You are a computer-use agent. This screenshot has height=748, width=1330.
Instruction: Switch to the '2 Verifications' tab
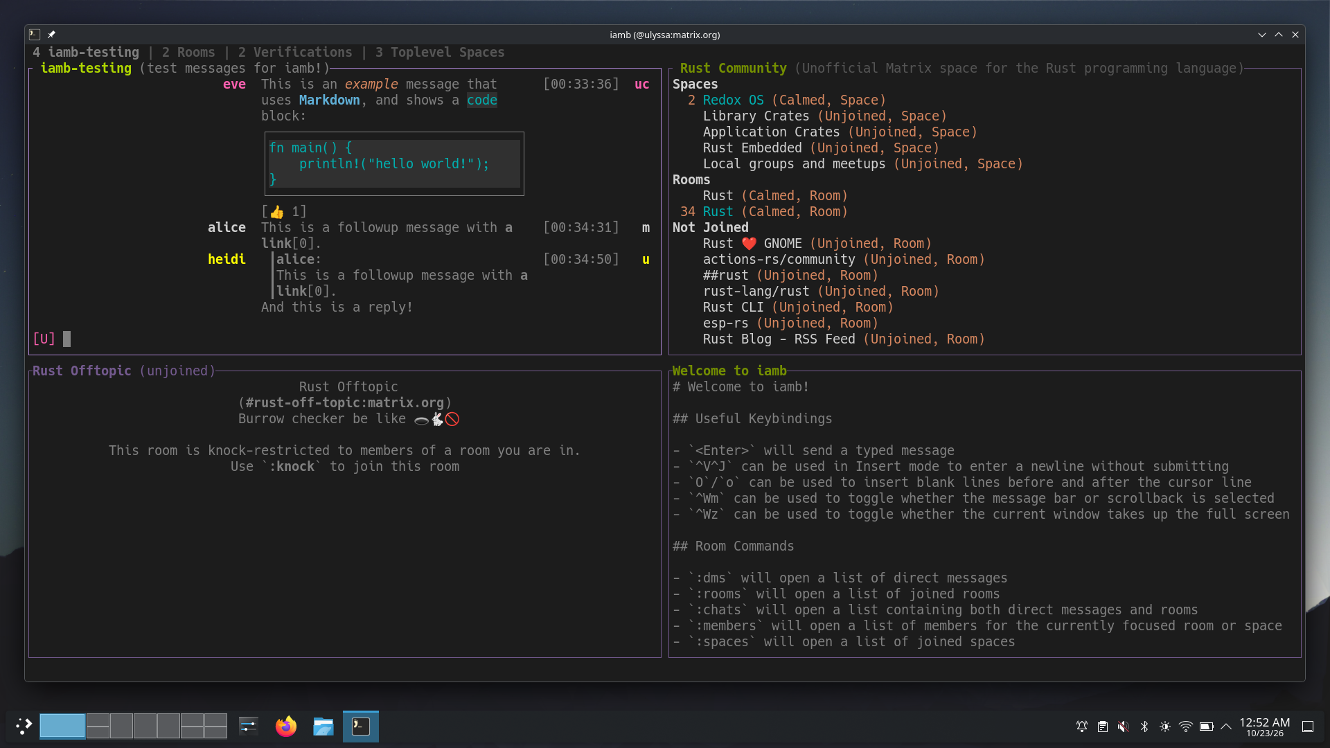pos(295,53)
